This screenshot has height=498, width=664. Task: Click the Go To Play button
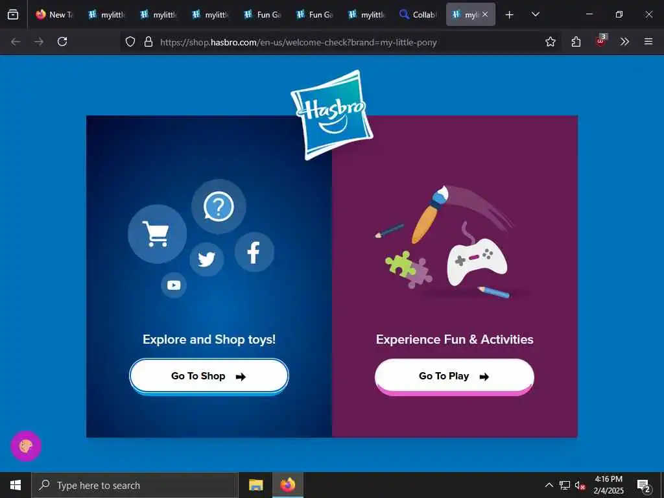point(455,377)
